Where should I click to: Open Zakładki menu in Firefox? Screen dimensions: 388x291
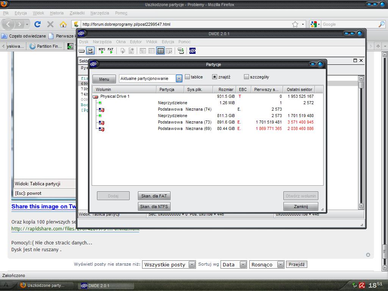point(77,13)
